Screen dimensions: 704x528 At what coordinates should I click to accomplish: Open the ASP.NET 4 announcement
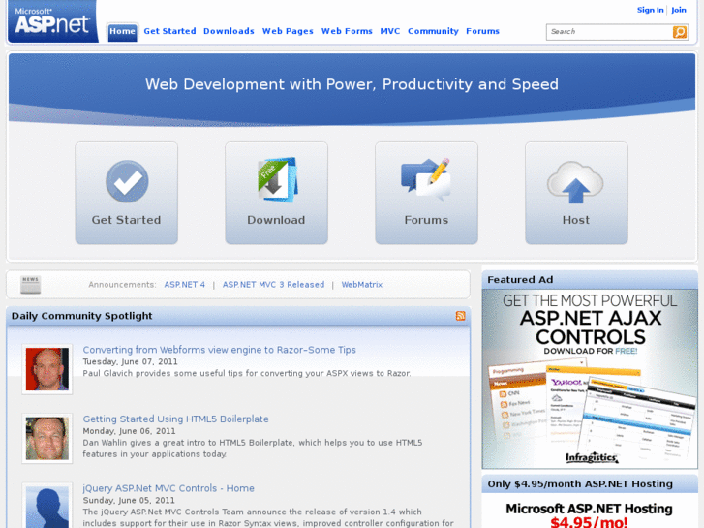[185, 285]
